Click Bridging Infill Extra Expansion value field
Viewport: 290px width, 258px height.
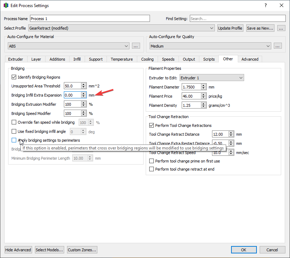click(x=73, y=95)
